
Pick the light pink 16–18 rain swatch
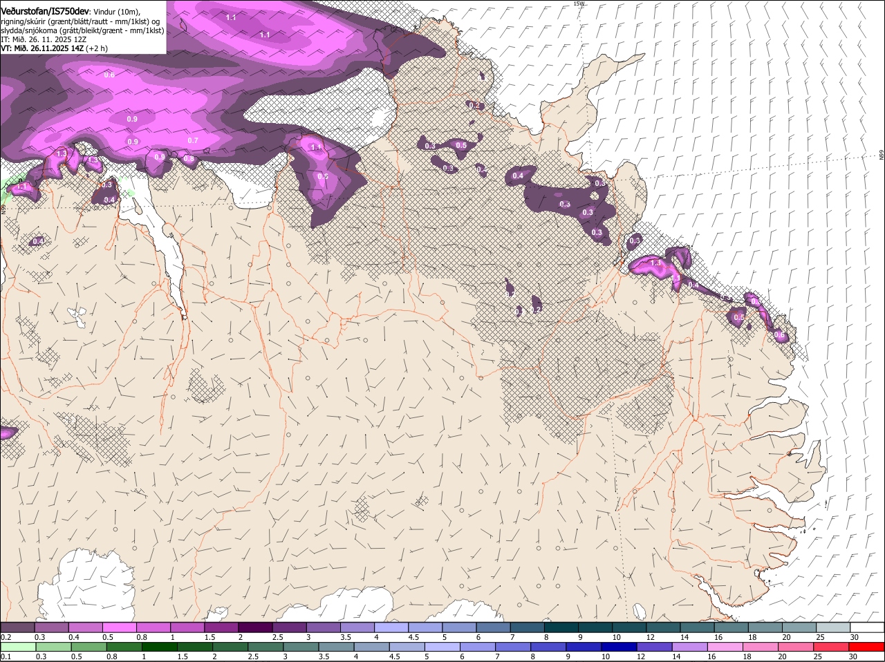point(725,647)
